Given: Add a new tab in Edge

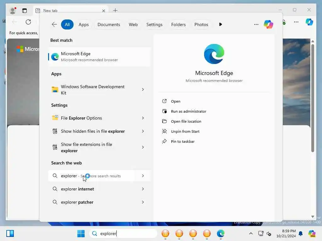Looking at the screenshot, I should (x=115, y=10).
